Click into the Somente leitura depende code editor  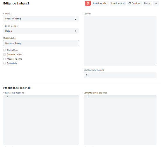120,120
